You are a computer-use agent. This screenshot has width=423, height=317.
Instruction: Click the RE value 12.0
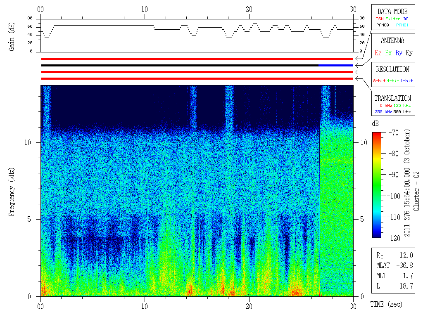point(406,255)
